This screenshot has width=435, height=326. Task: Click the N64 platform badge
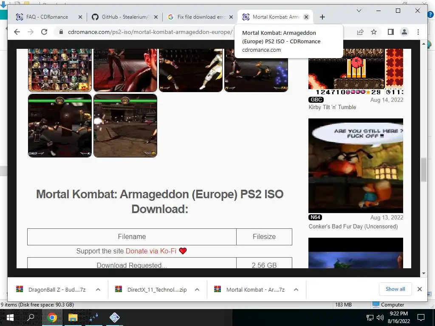pyautogui.click(x=315, y=217)
